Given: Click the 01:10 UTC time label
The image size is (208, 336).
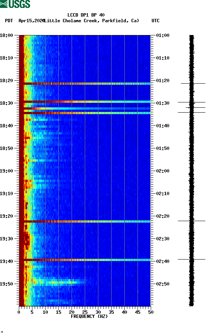Looking at the screenshot, I should tap(163, 58).
